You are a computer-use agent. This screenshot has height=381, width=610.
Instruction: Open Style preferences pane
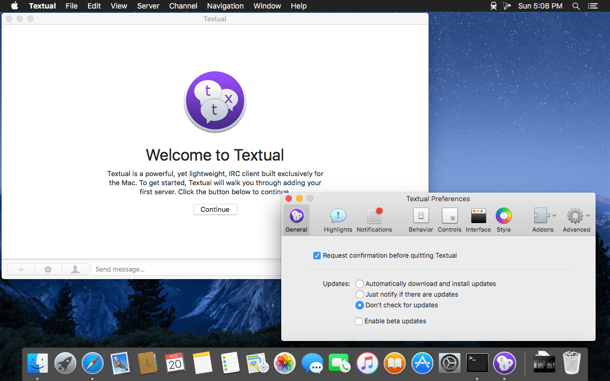pos(503,220)
